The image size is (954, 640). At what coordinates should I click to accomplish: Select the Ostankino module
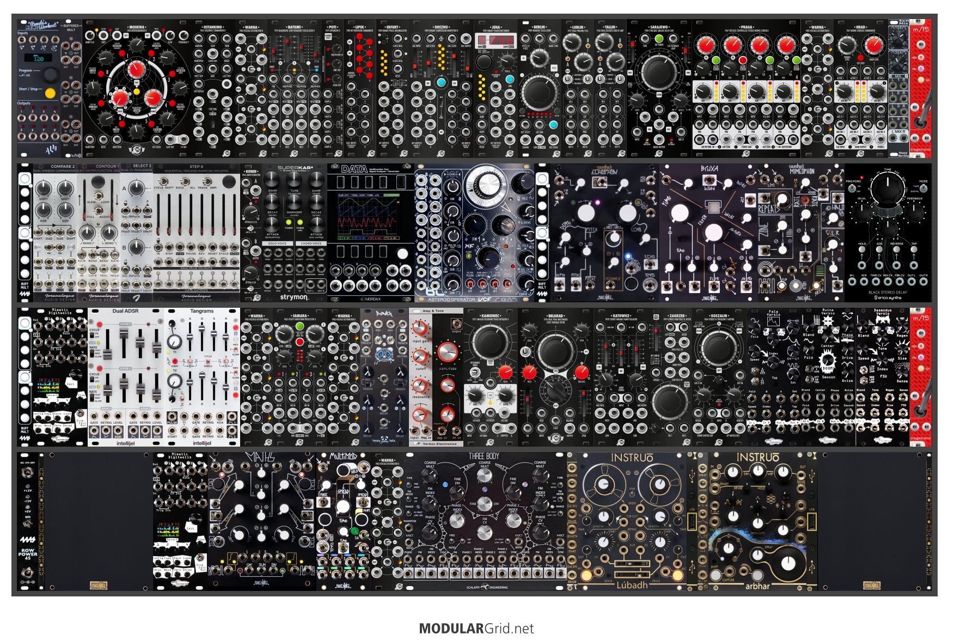(x=213, y=89)
